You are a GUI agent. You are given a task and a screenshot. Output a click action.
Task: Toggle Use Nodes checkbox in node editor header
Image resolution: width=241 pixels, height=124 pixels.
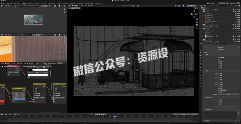point(28,63)
